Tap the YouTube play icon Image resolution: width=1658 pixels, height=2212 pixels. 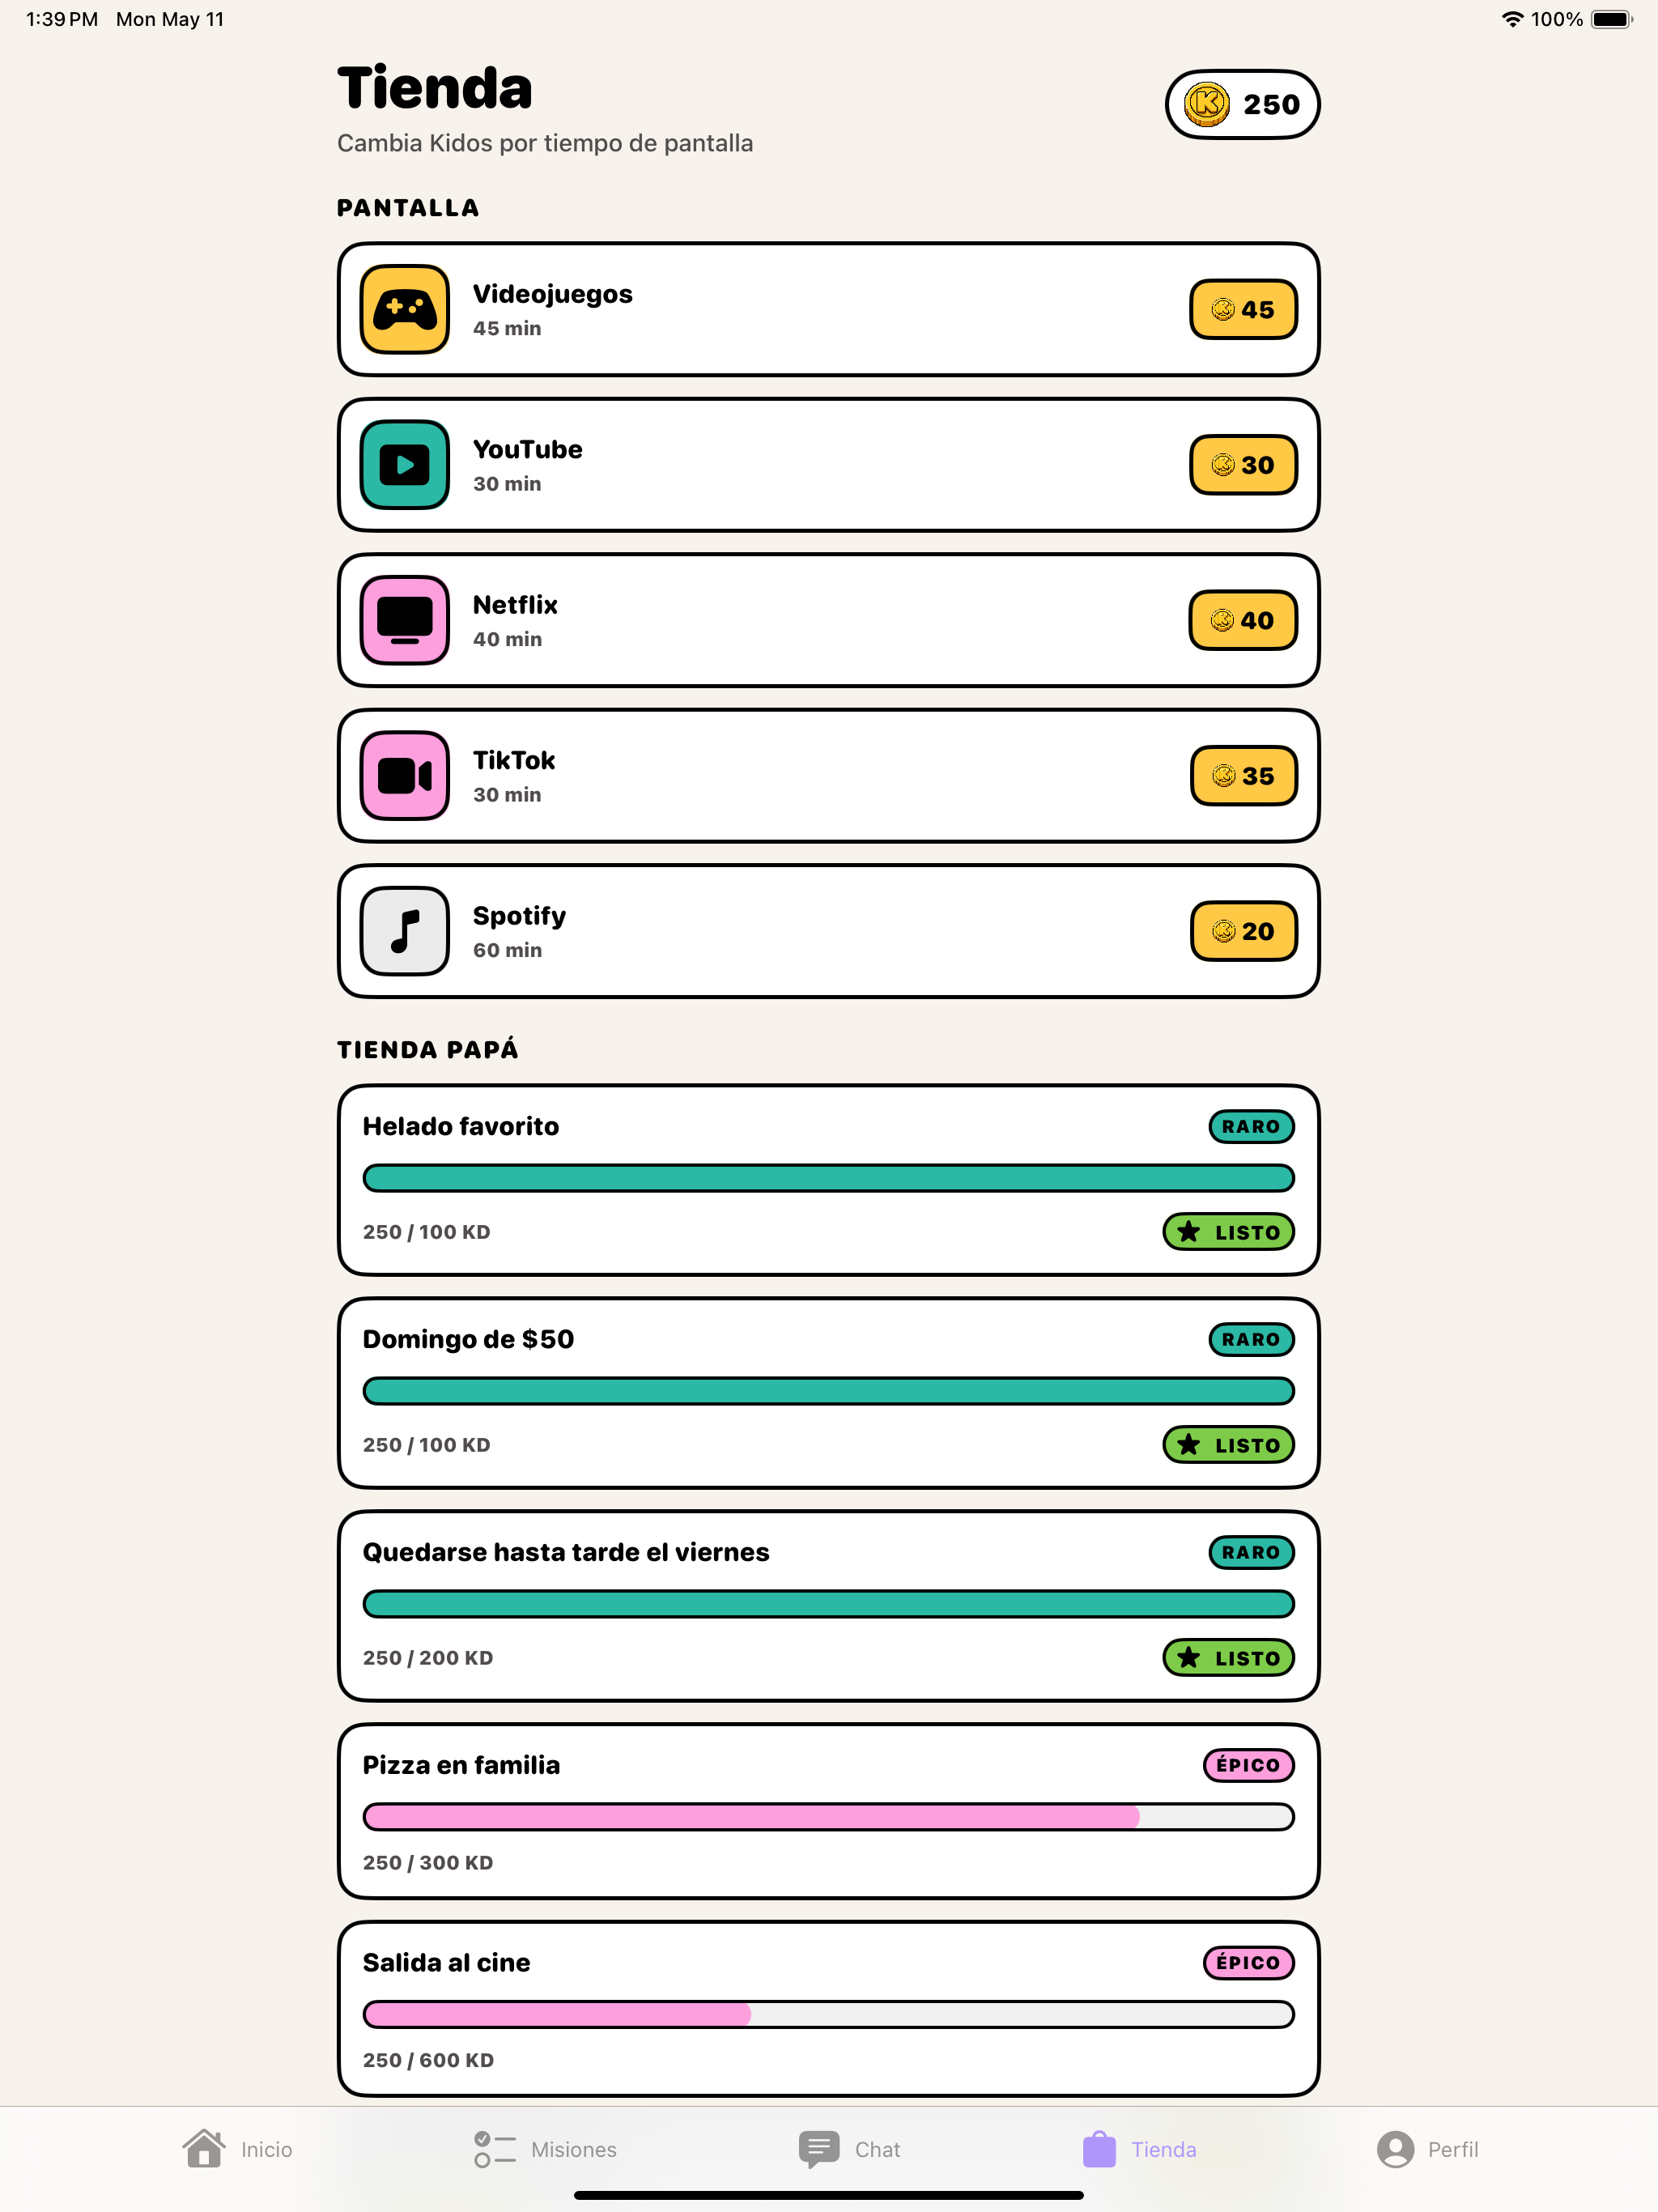404,464
